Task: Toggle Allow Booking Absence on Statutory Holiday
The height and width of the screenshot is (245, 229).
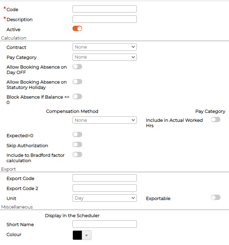Action: coord(78,82)
